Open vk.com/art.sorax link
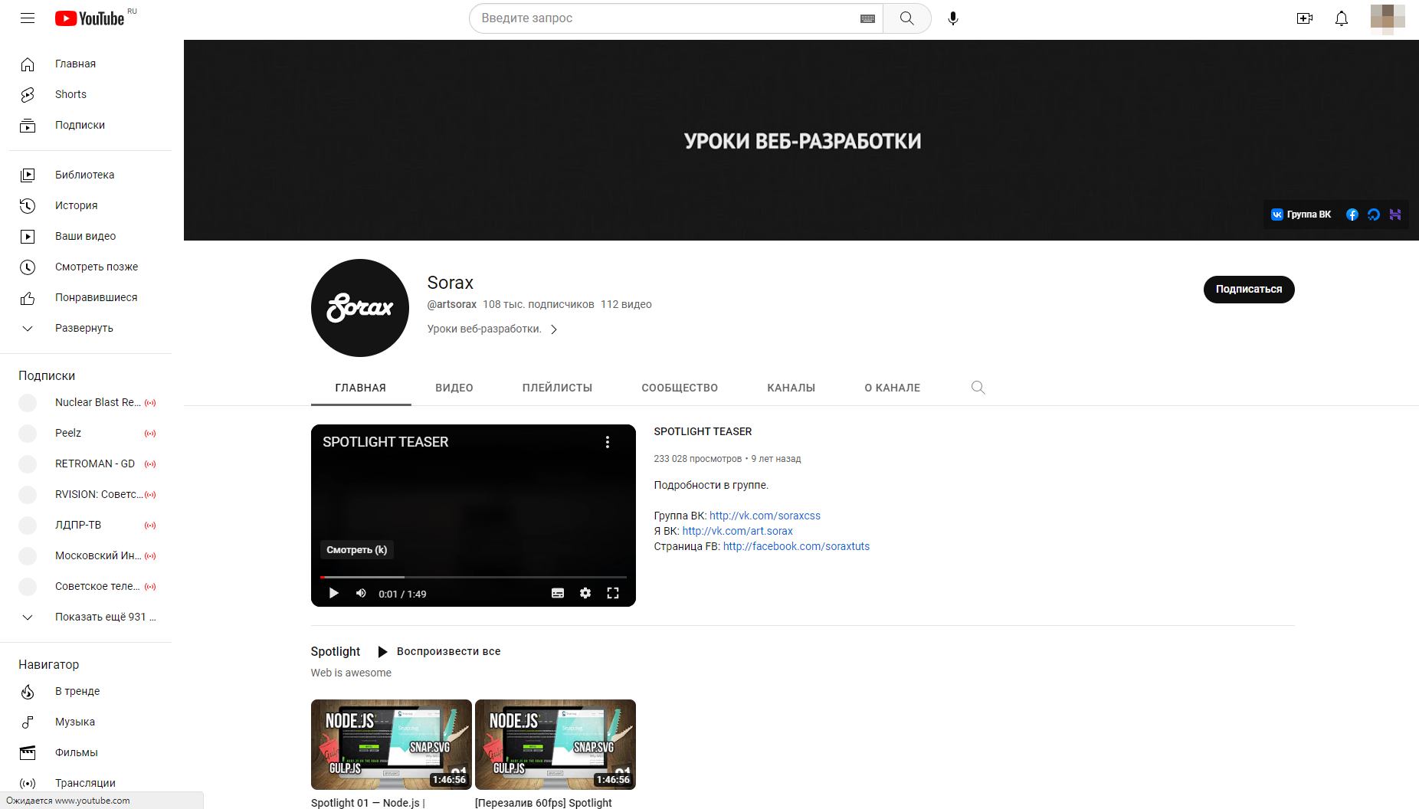The height and width of the screenshot is (809, 1419). point(738,531)
